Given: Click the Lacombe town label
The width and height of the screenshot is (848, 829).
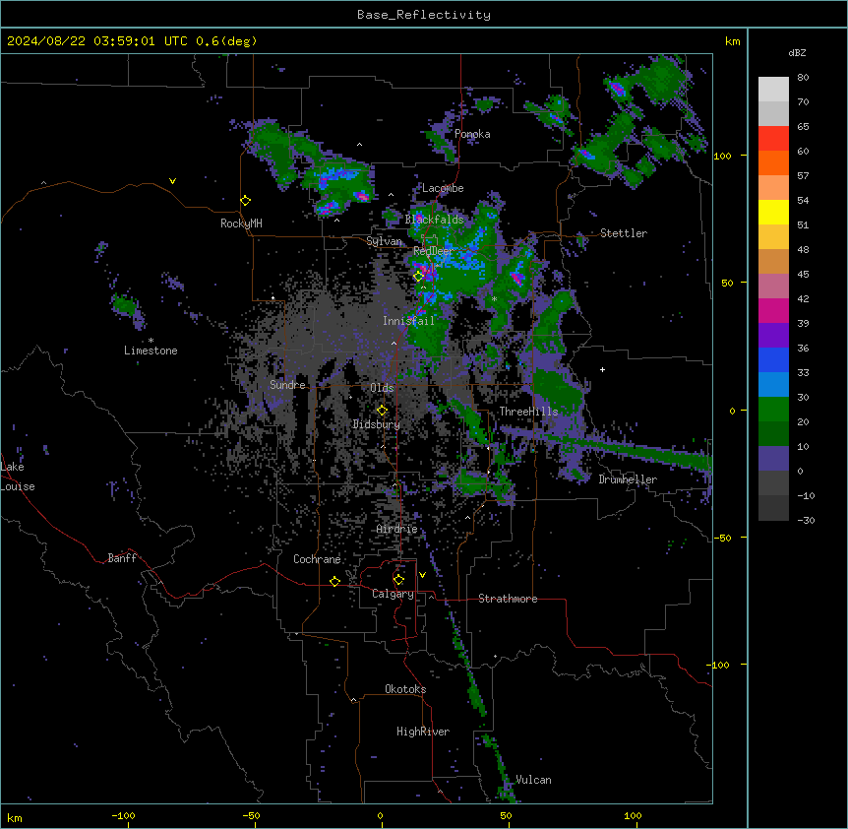Looking at the screenshot, I should click(443, 188).
